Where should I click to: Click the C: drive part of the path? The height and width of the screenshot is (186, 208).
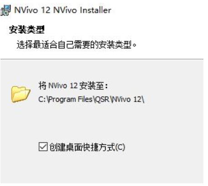click(42, 99)
